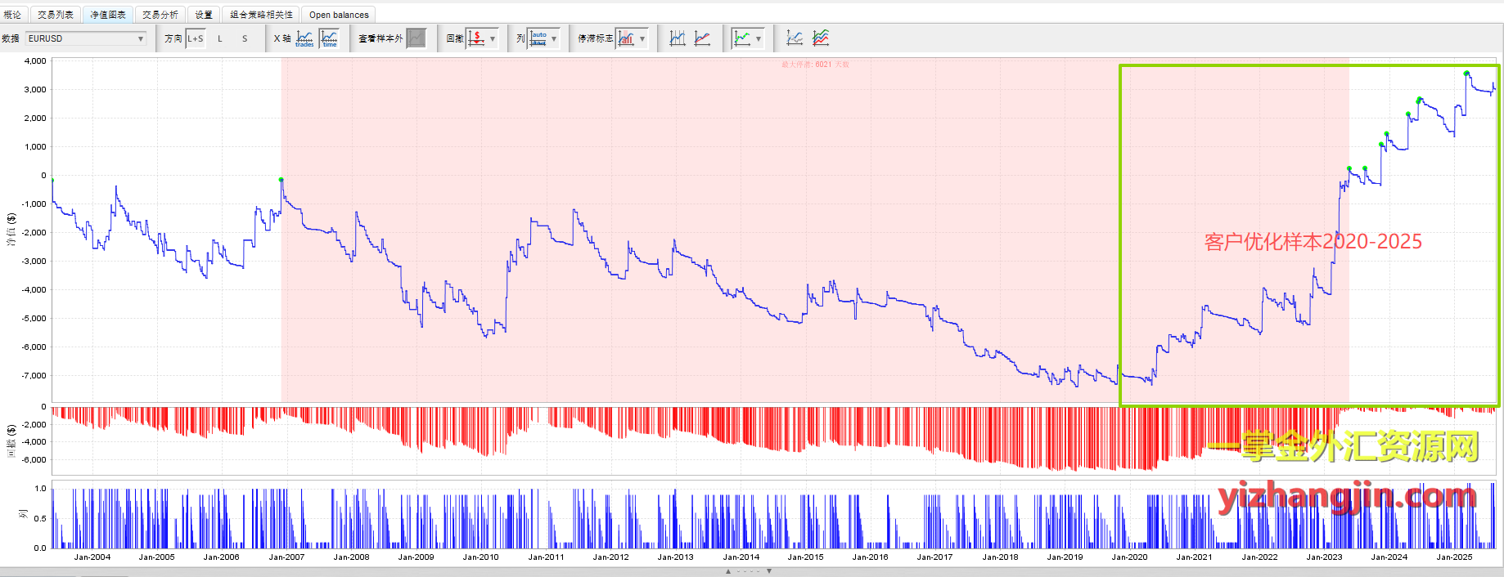Set X axis to time
This screenshot has width=1504, height=577.
(x=330, y=38)
